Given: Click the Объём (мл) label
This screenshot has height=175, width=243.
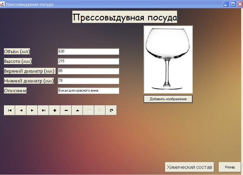Looking at the screenshot, I should (17, 51).
